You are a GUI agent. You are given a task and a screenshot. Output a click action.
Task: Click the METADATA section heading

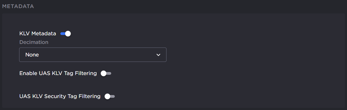tap(18, 6)
